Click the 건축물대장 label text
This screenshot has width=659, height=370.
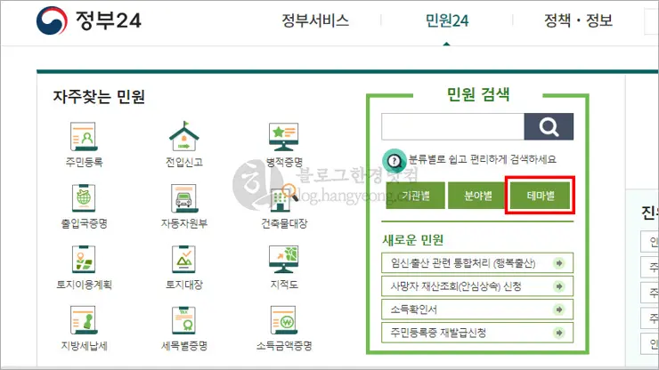(x=284, y=223)
